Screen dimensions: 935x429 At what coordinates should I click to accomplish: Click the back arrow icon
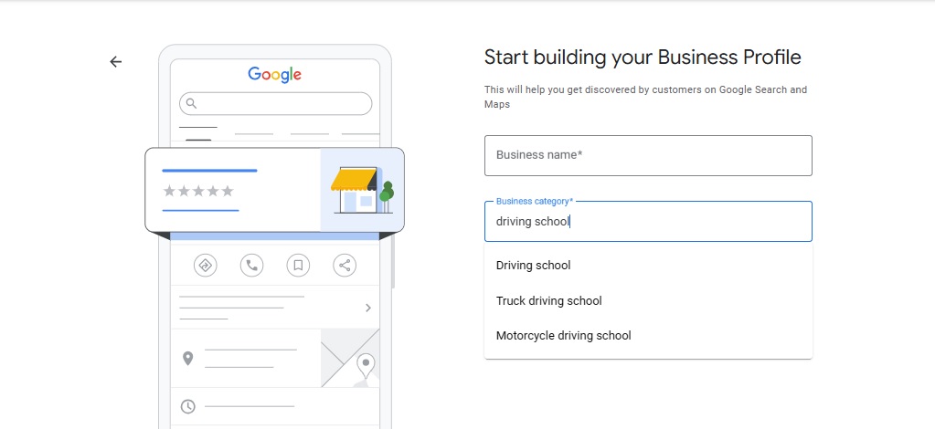coord(116,61)
